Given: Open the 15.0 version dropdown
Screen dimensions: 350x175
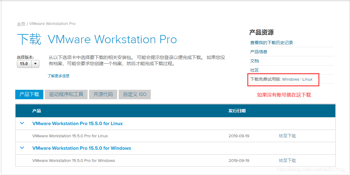Looking at the screenshot, I should coord(28,64).
